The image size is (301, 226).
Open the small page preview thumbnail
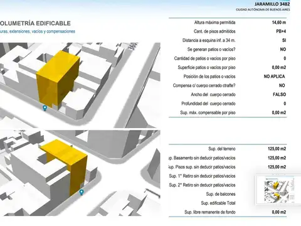[x=278, y=190]
